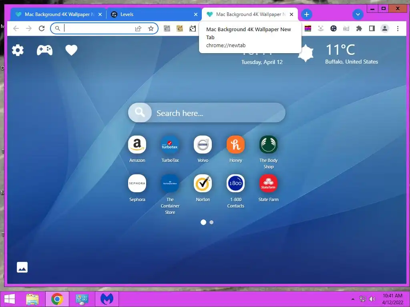Bookmark this tab with star icon
Screen dimensions: 410x307
pos(151,28)
